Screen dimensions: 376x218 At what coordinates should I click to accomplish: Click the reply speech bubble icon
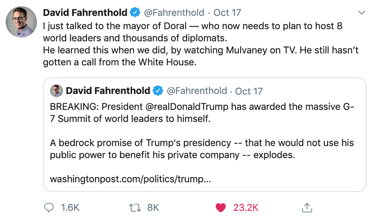[x=49, y=207]
